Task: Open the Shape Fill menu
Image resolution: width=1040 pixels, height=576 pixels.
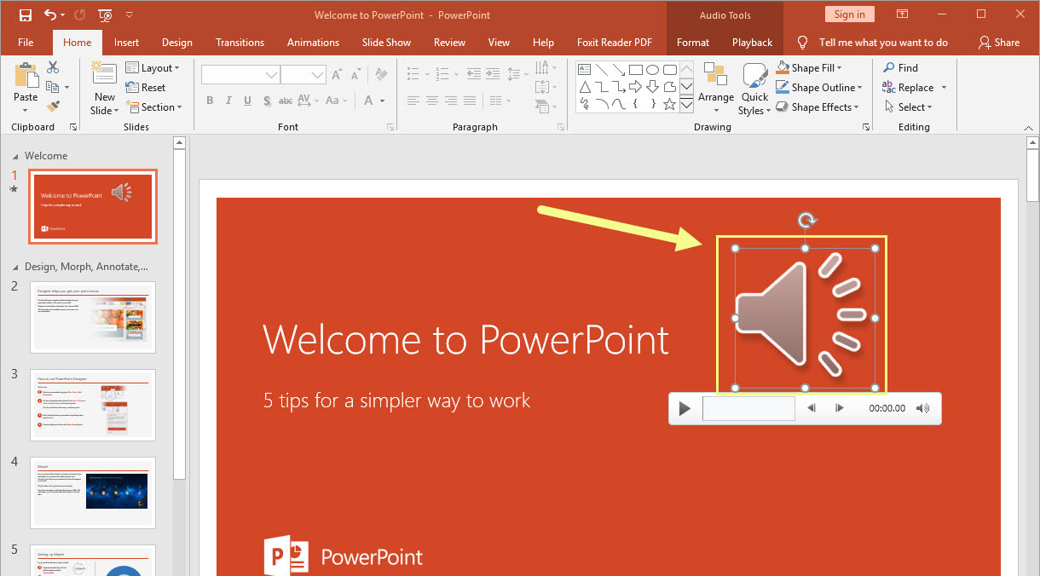Action: click(x=809, y=67)
